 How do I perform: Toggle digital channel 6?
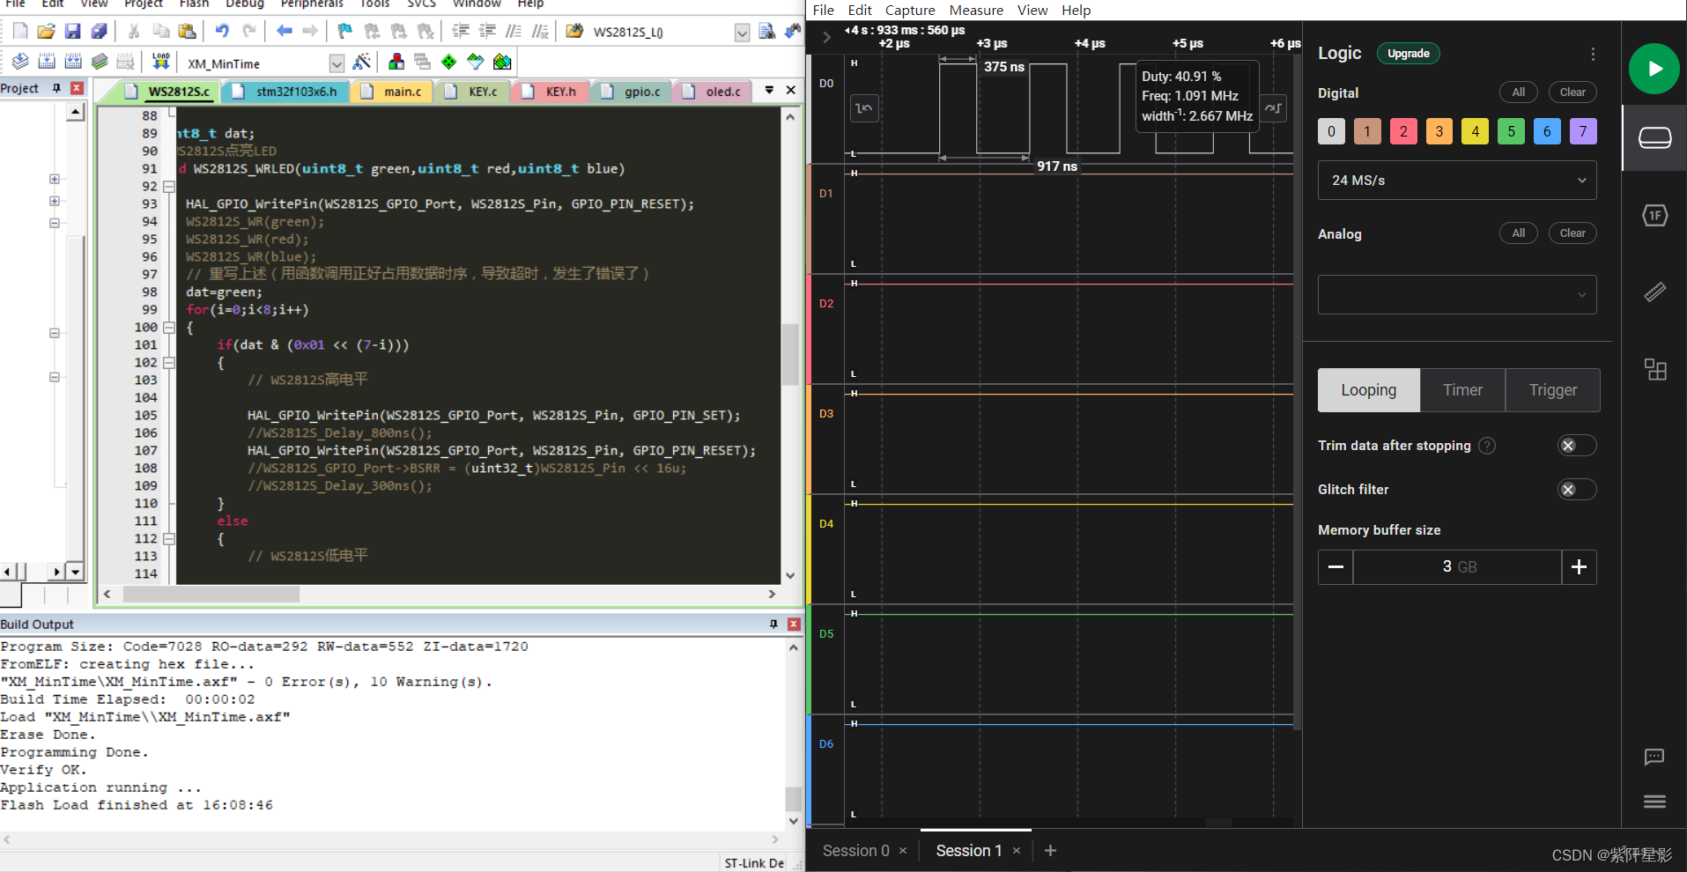[1547, 131]
